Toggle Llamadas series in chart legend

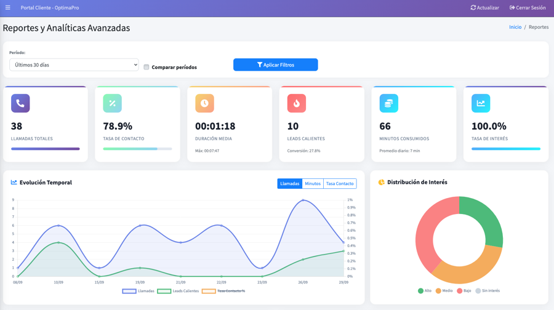(138, 291)
